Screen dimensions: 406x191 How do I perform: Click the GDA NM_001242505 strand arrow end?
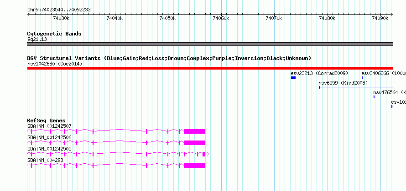pos(208,154)
